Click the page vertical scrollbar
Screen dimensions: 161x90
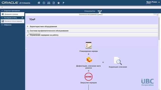tap(159, 28)
